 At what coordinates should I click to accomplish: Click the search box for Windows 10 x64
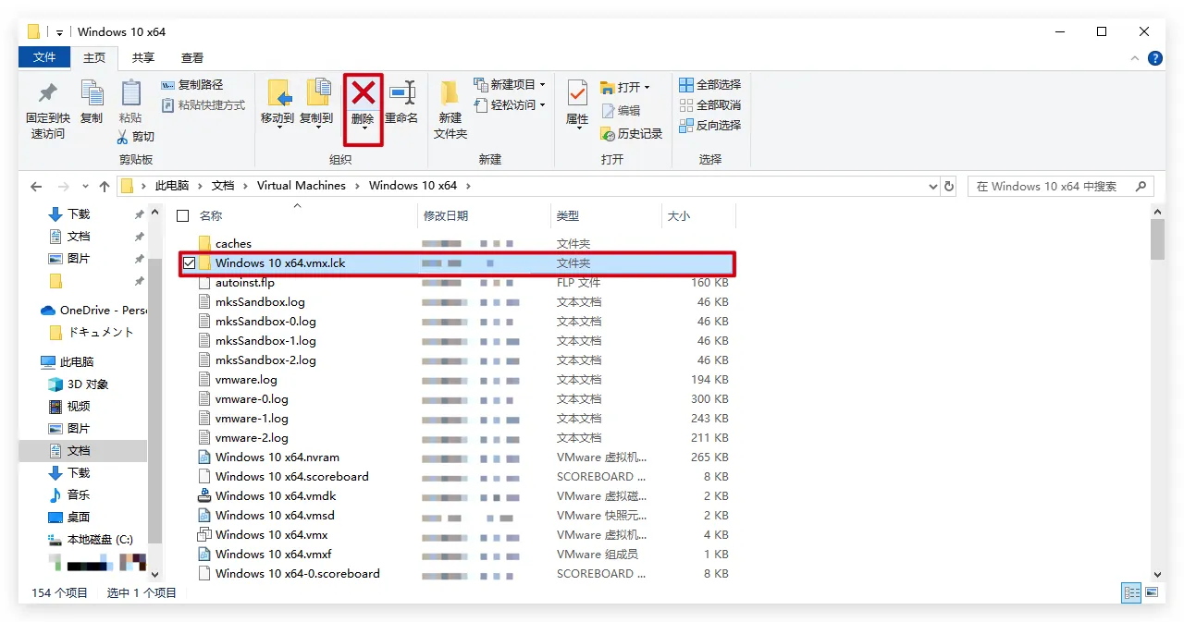[x=1060, y=186]
